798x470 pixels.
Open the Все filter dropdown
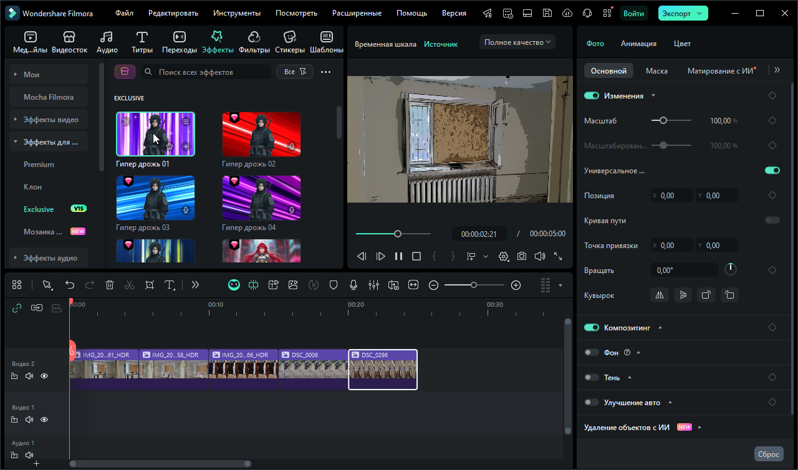(295, 72)
